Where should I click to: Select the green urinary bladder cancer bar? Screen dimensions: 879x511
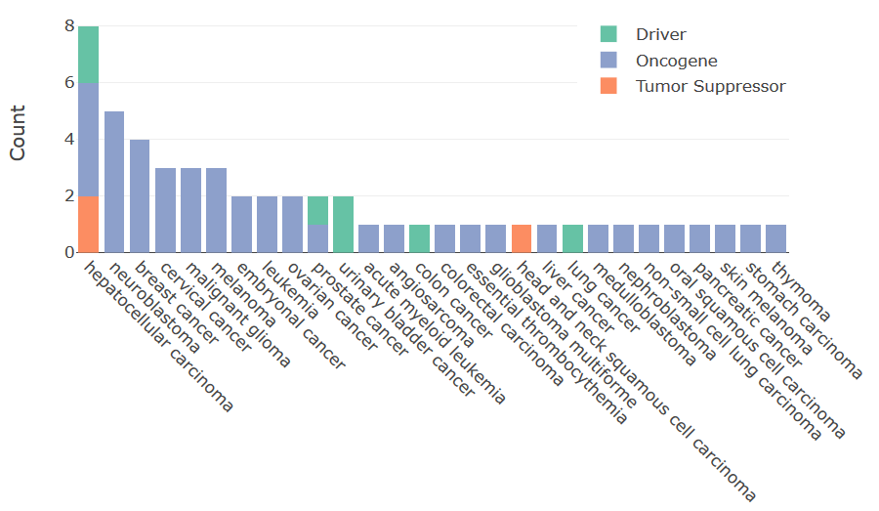(343, 225)
